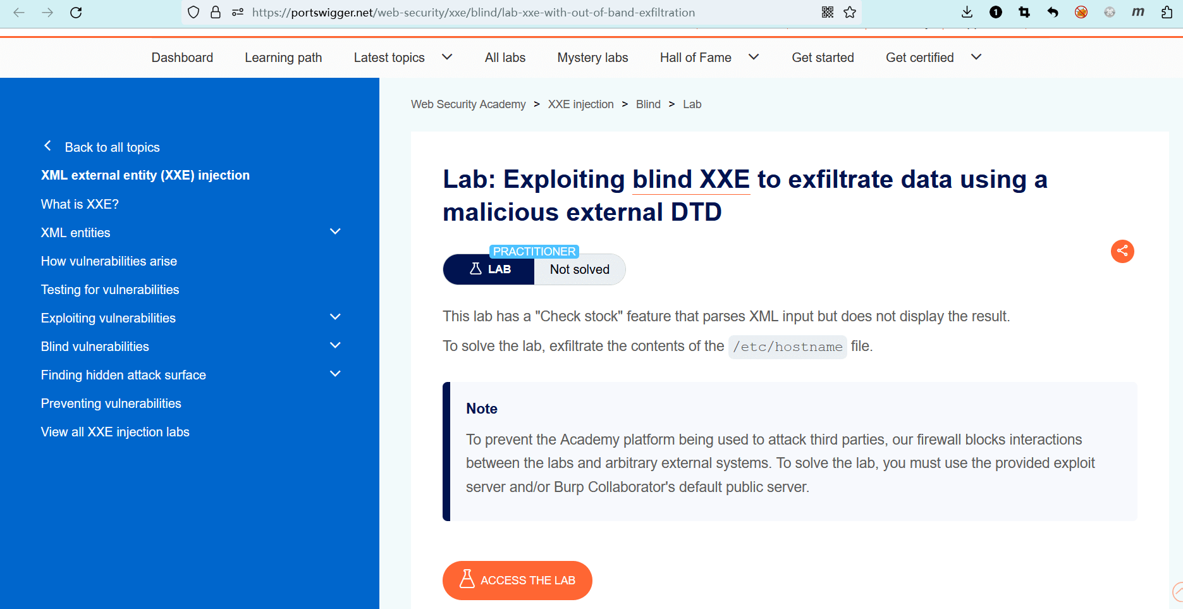Viewport: 1183px width, 609px height.
Task: Open the black circle extension icon
Action: pos(996,12)
